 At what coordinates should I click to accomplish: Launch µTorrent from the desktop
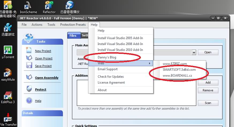(x=8, y=52)
